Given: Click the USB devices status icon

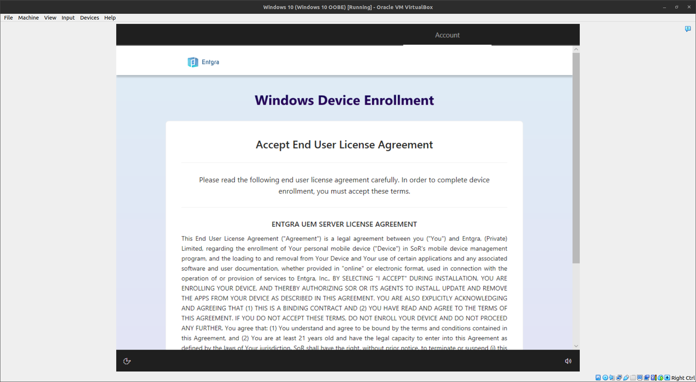Looking at the screenshot, I should click(626, 378).
